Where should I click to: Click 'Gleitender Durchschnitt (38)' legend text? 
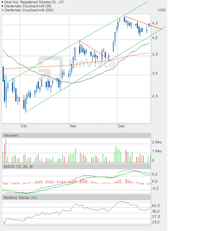coord(28,6)
